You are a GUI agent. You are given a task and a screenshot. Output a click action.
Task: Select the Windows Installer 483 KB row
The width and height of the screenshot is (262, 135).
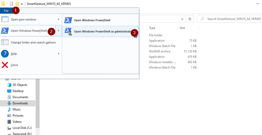173,62
